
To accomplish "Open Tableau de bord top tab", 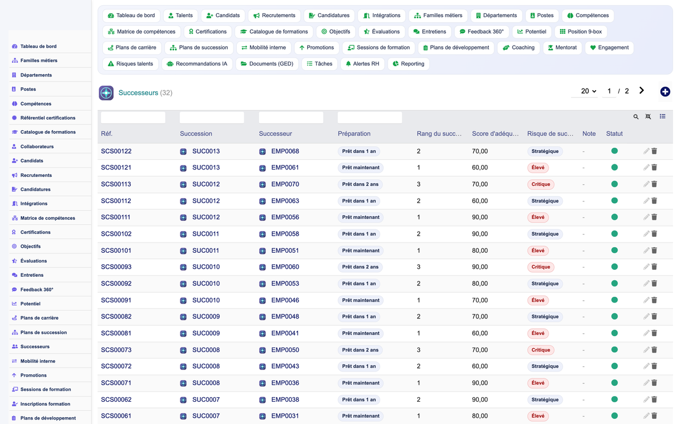I will click(x=131, y=15).
